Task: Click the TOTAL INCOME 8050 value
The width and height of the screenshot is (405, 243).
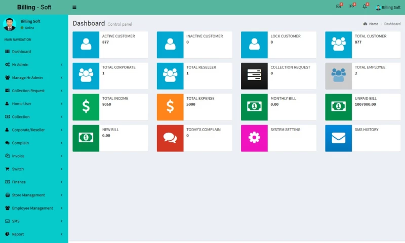Action: click(x=107, y=104)
